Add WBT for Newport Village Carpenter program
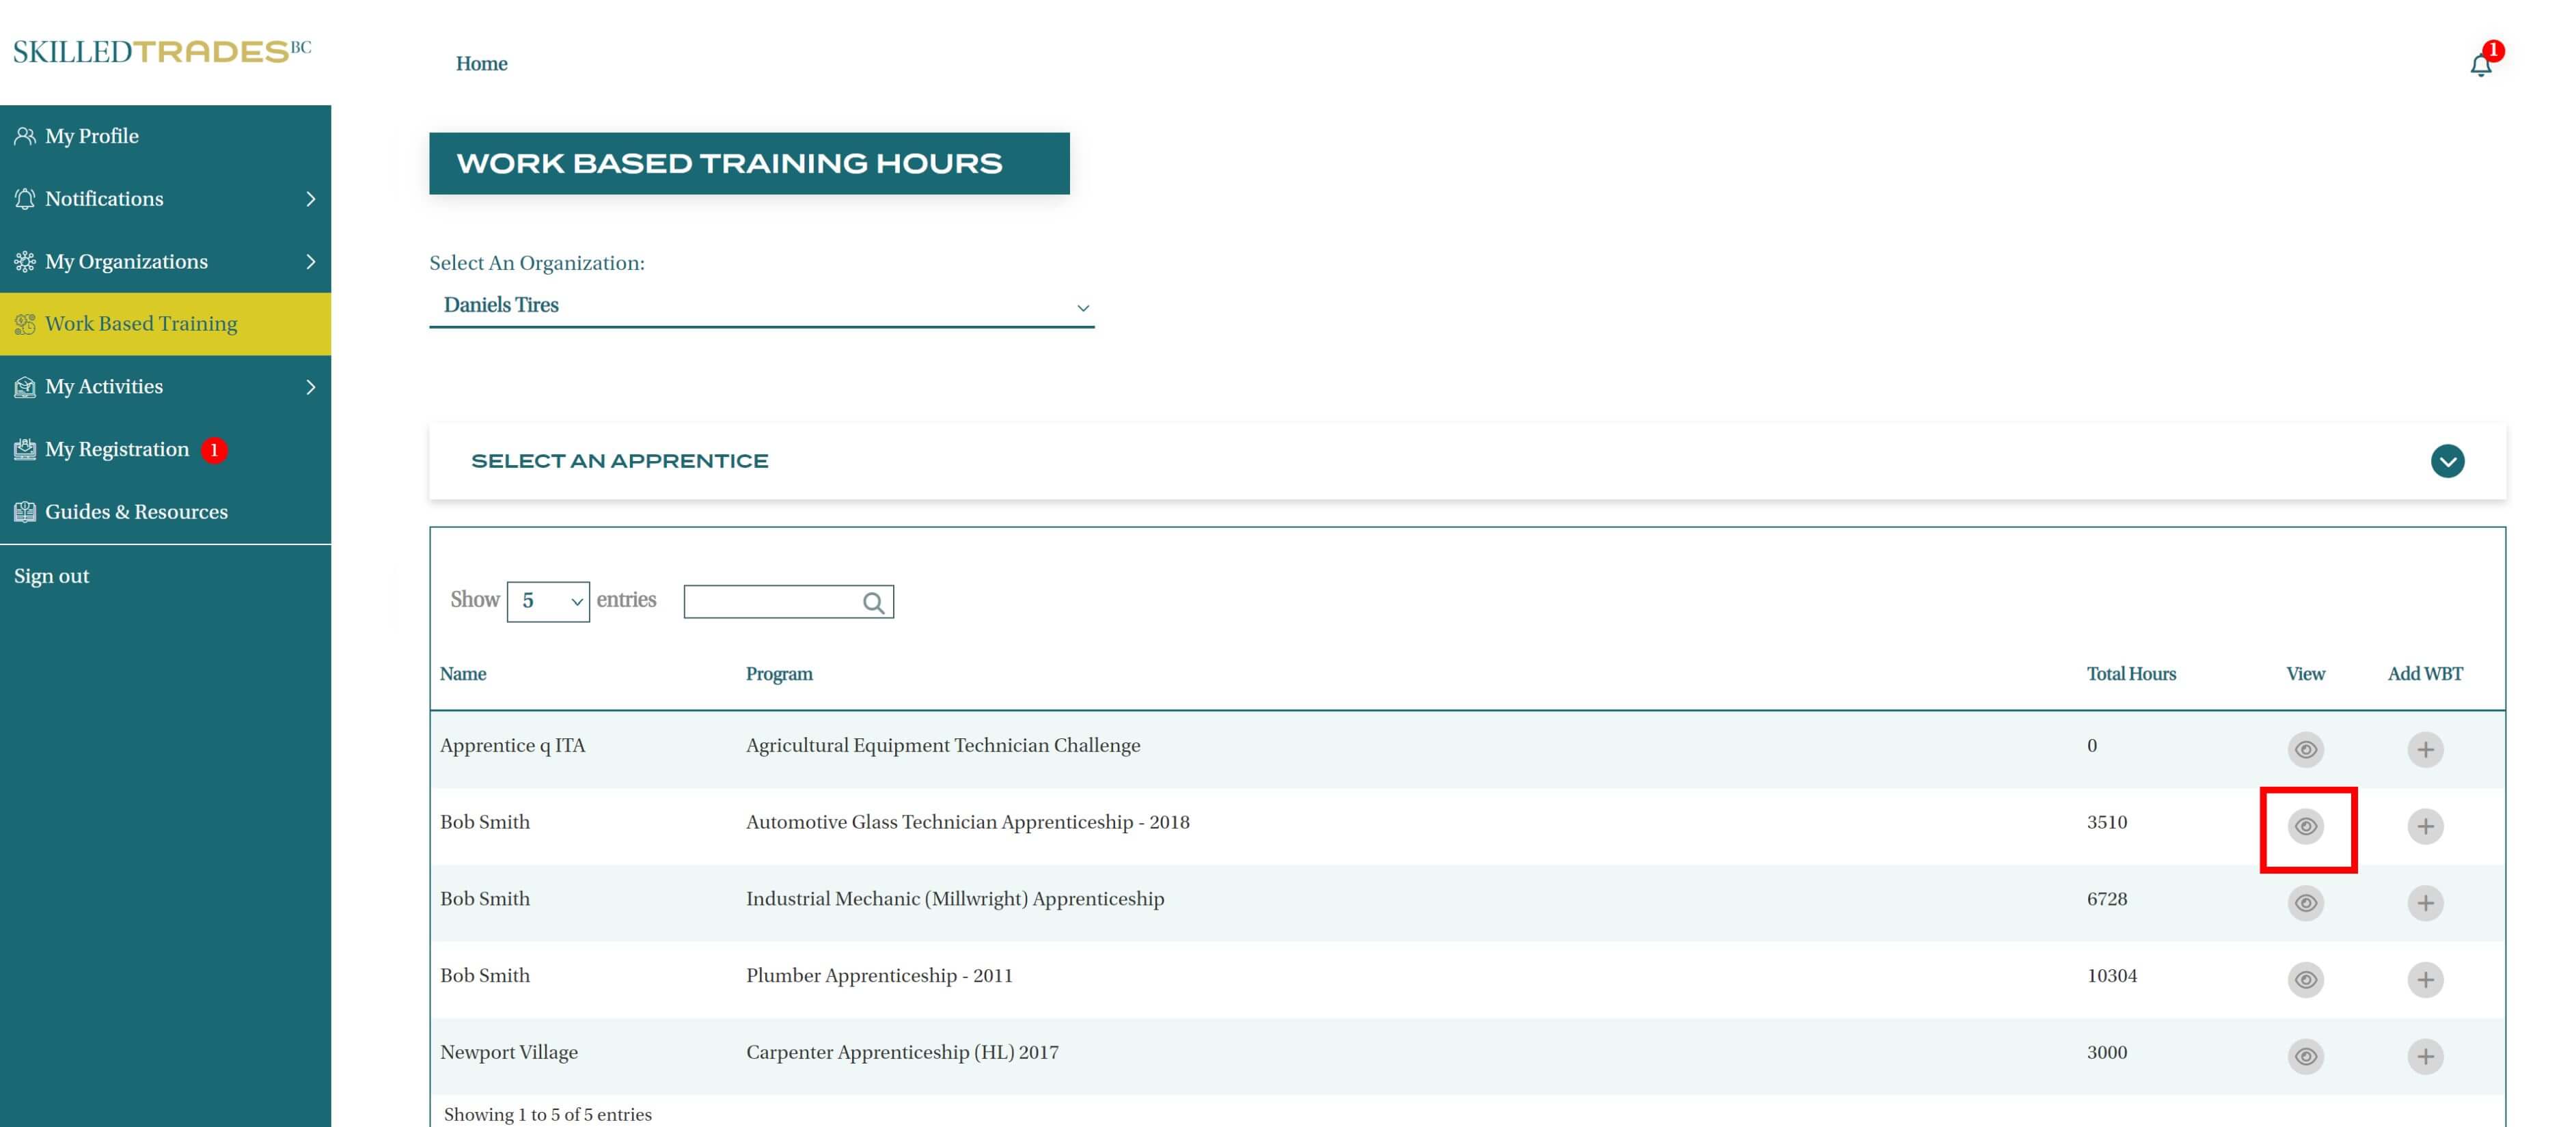 (2424, 1056)
